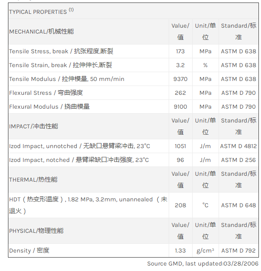Select the 173 tensile stress value
Screen dimensions: 261x271
pos(180,51)
